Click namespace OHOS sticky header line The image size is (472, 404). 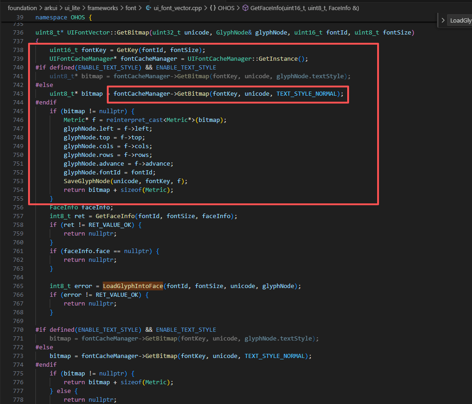[x=63, y=17]
